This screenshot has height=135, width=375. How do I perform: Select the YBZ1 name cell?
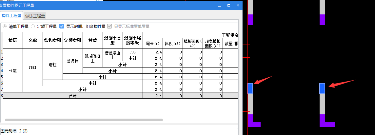(33, 67)
